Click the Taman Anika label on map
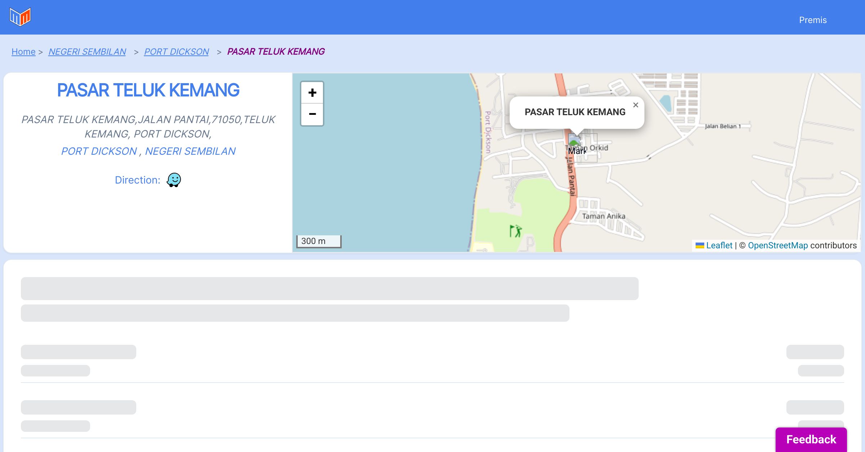 point(603,216)
